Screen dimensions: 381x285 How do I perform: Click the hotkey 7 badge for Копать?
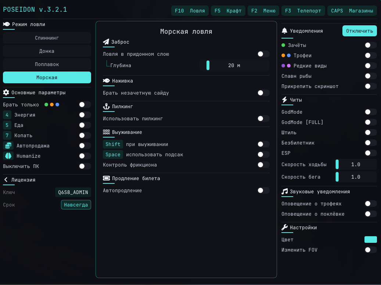(x=7, y=135)
